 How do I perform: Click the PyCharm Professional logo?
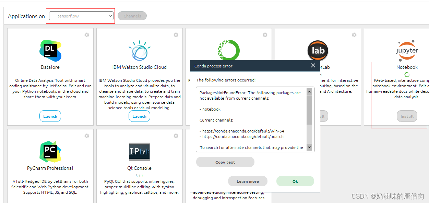coord(50,152)
